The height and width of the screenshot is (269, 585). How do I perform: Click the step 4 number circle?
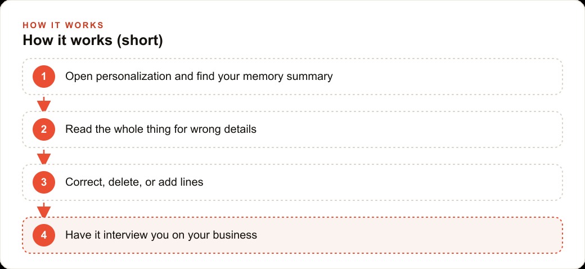[44, 235]
